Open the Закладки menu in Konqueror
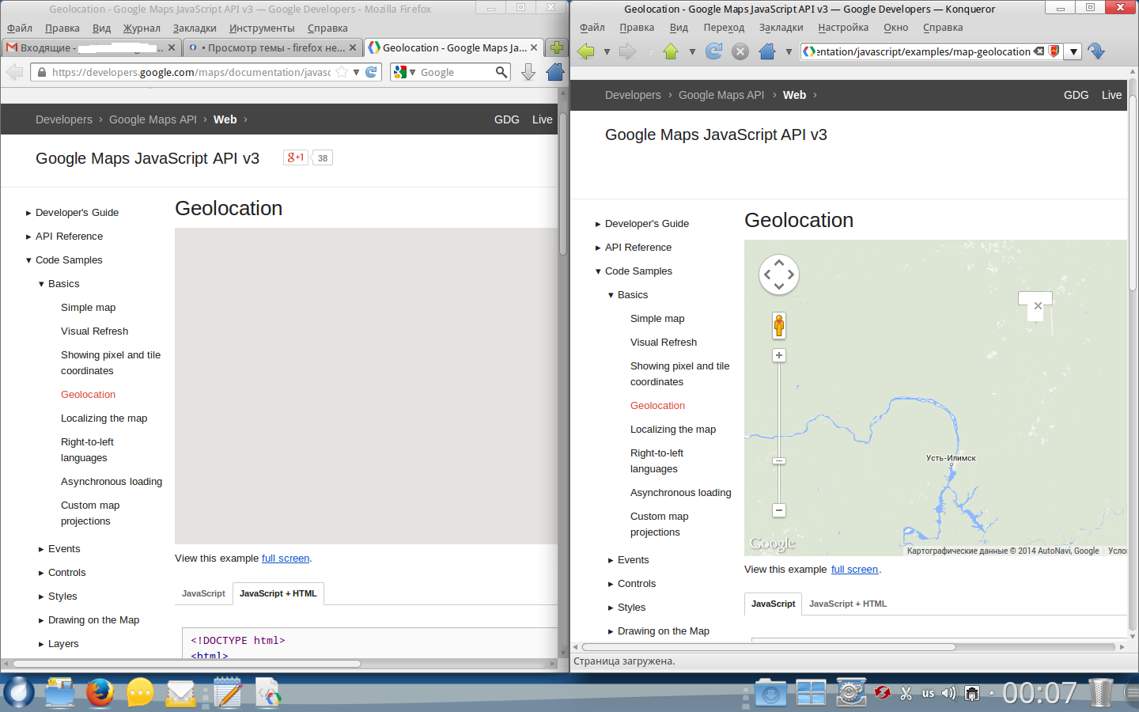The height and width of the screenshot is (712, 1139). click(781, 28)
